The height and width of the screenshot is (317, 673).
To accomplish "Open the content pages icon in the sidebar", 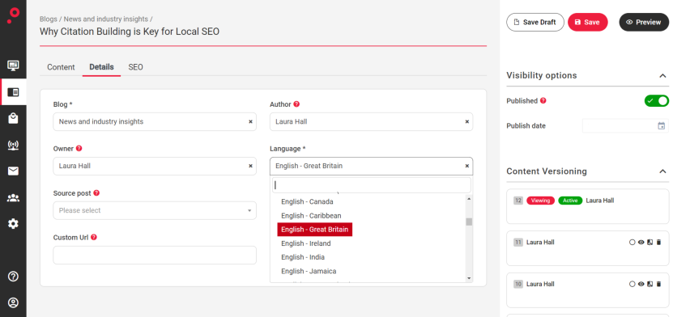I will [13, 92].
